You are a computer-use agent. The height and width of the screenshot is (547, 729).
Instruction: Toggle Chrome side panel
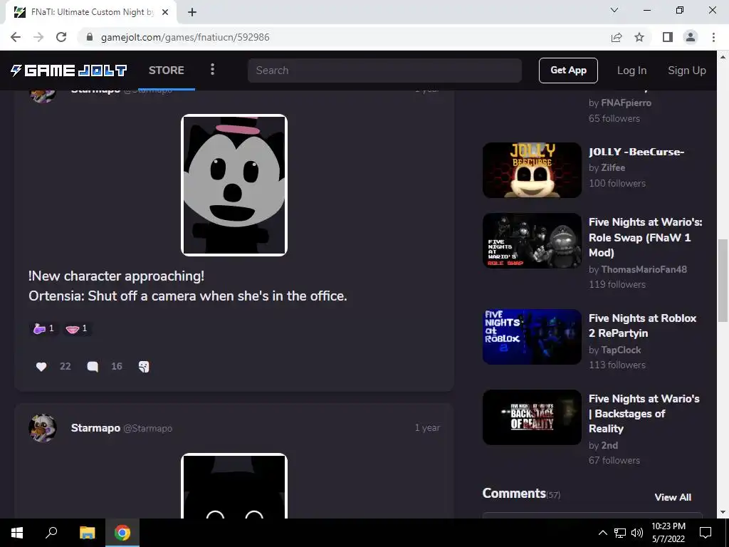click(x=668, y=37)
